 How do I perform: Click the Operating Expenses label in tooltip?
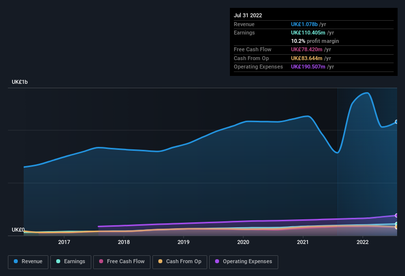coord(258,67)
